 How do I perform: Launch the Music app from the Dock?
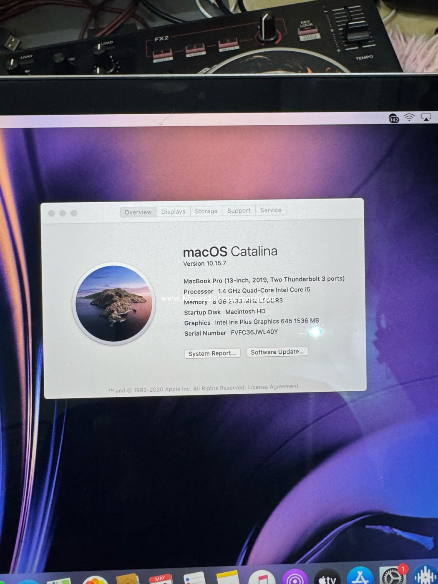click(x=262, y=576)
